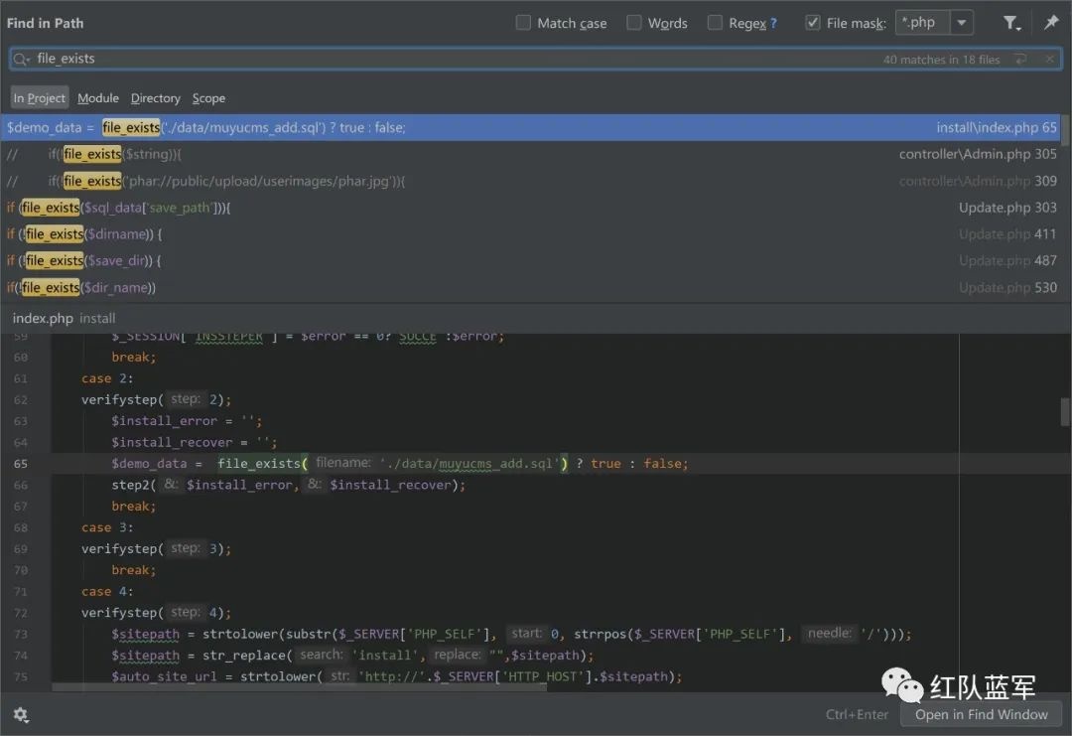Uncheck the File mask checkbox
This screenshot has height=736, width=1072.
[x=812, y=23]
